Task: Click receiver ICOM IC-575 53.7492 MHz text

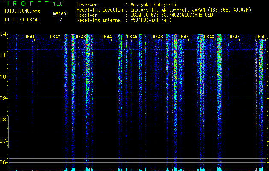Action: 171,15
